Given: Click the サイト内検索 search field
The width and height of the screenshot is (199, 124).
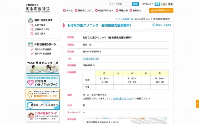Looking at the screenshot, I should (120, 4).
